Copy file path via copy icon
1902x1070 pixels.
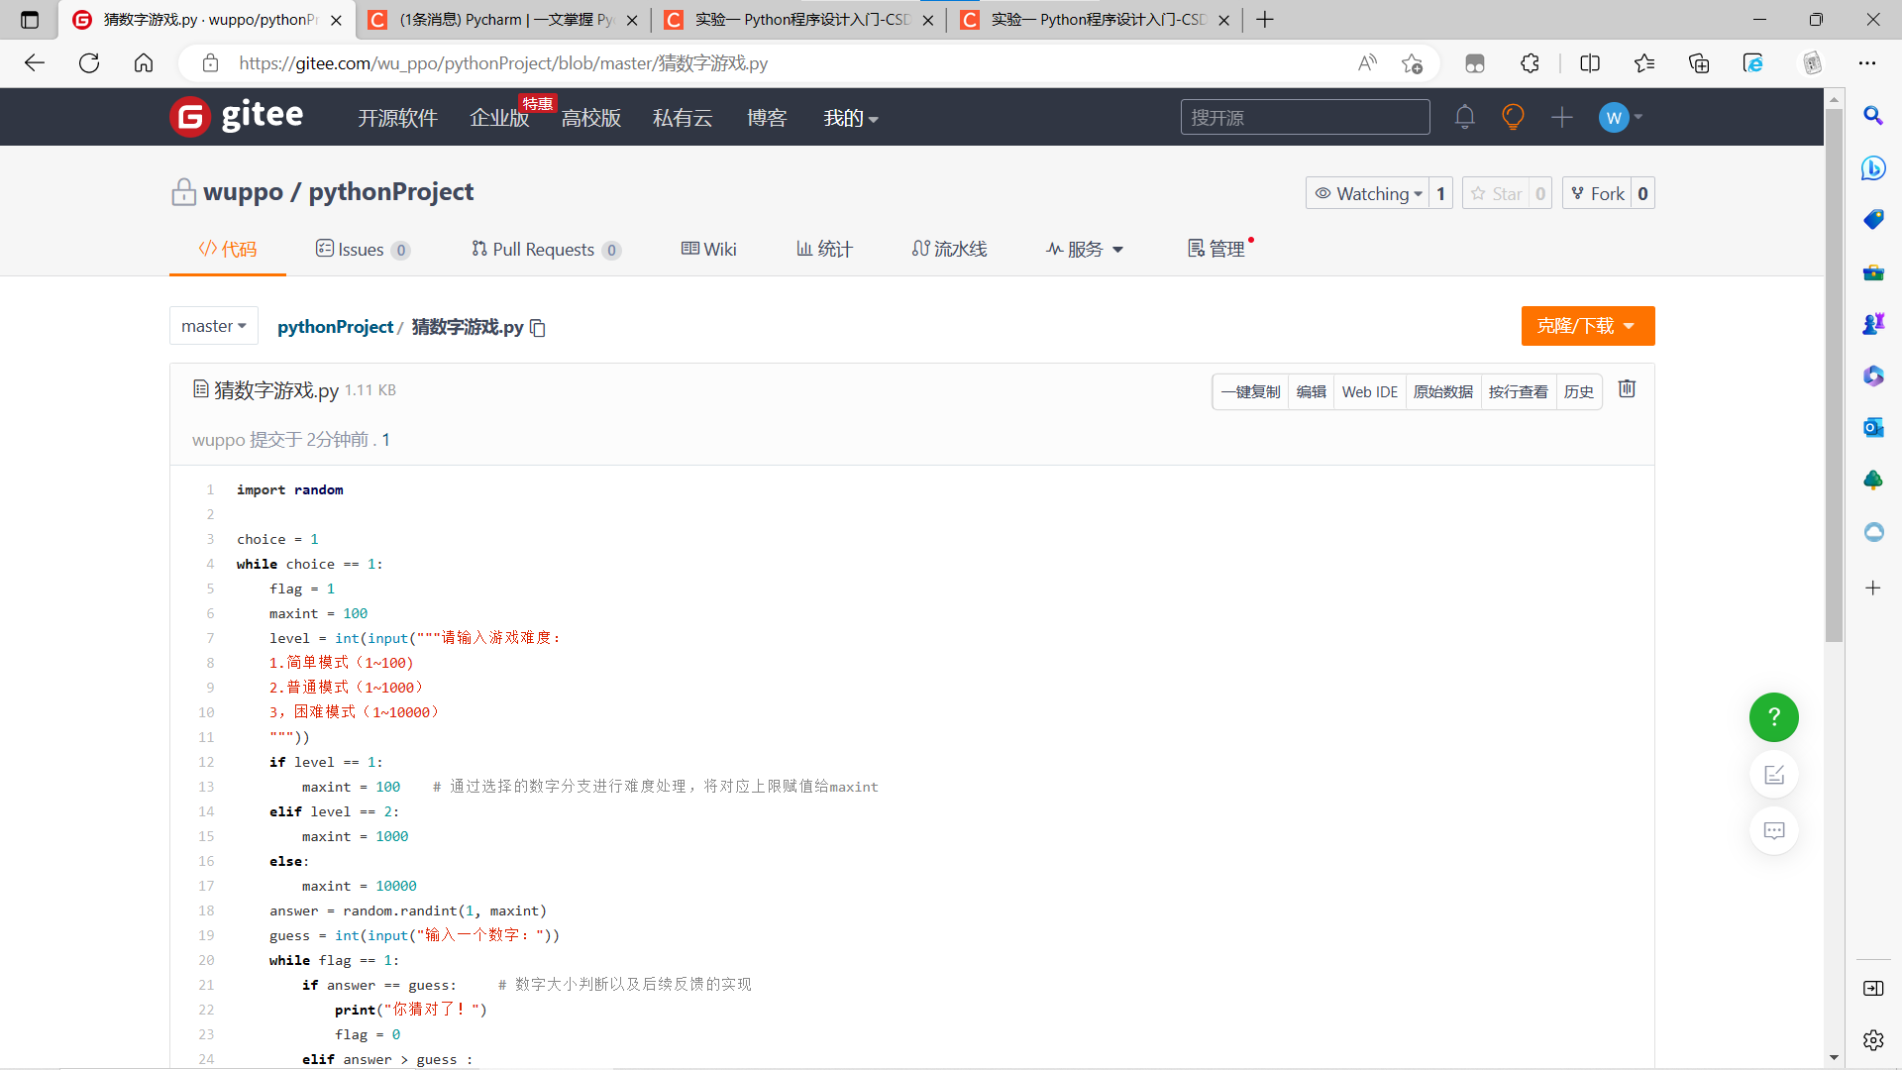(538, 328)
